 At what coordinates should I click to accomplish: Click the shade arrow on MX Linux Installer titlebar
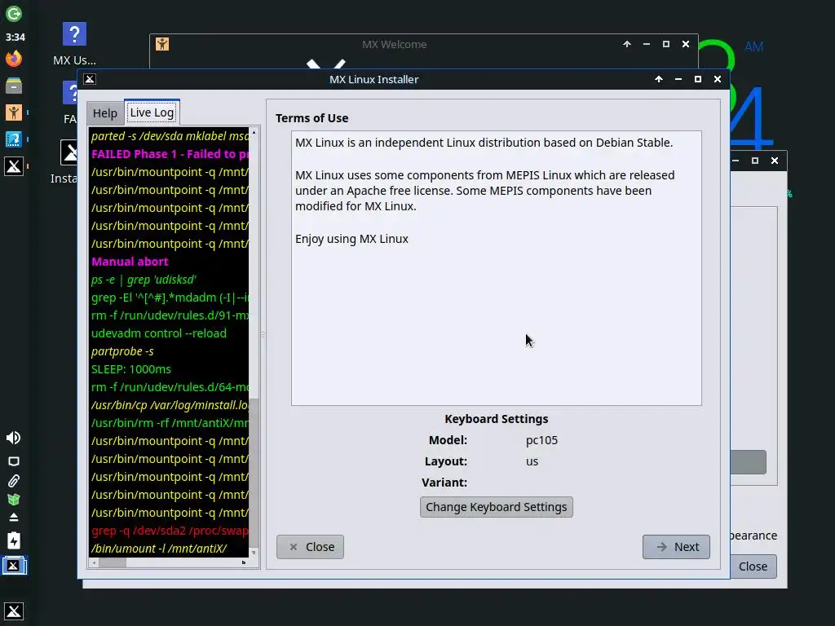point(659,79)
